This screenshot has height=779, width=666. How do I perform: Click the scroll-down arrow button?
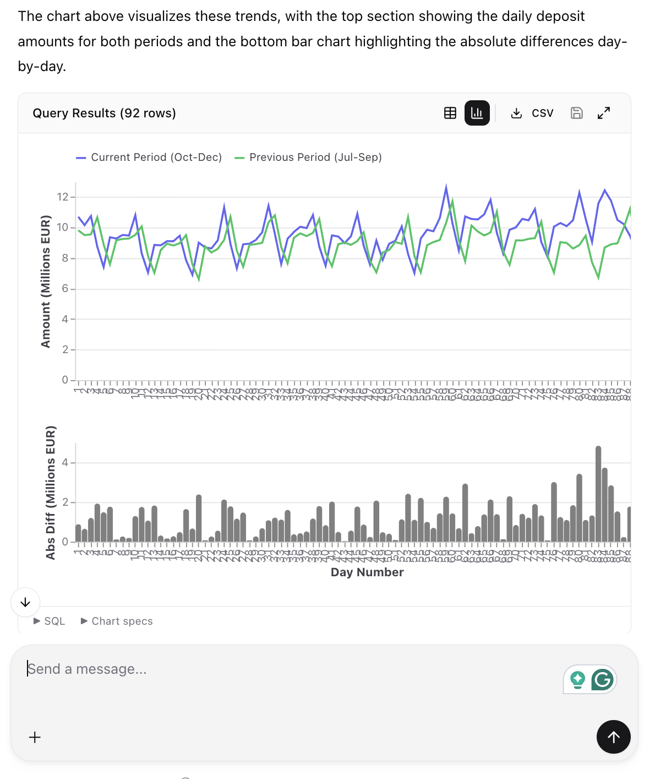click(x=25, y=602)
